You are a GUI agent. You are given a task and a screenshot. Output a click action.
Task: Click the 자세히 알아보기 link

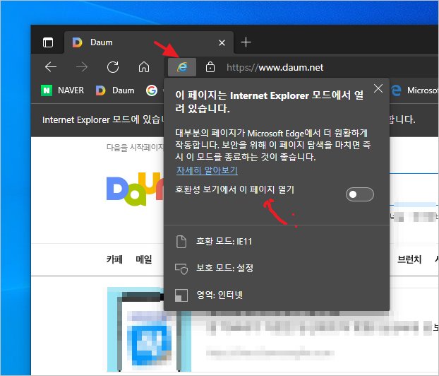click(206, 170)
